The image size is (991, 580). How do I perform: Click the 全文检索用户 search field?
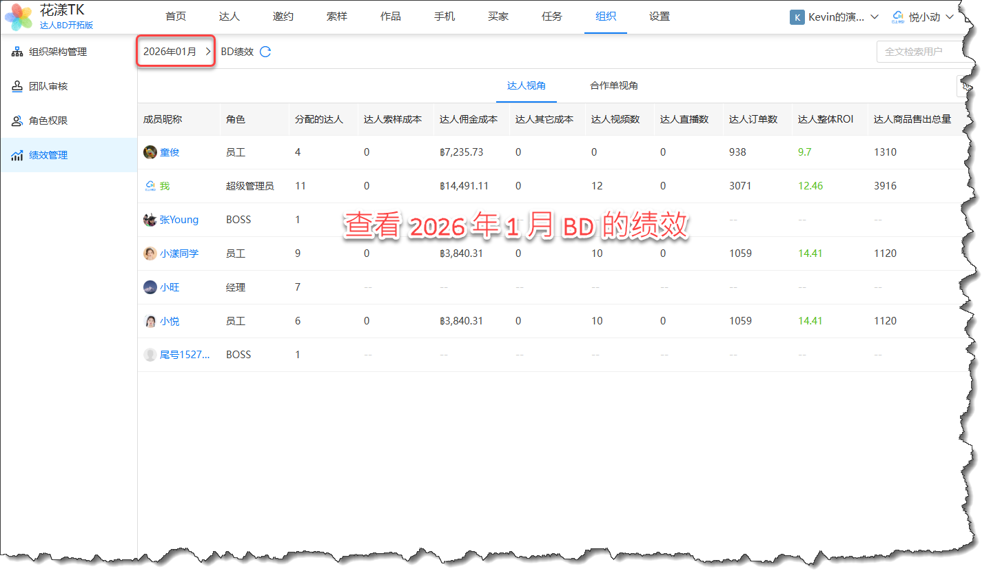pos(920,52)
